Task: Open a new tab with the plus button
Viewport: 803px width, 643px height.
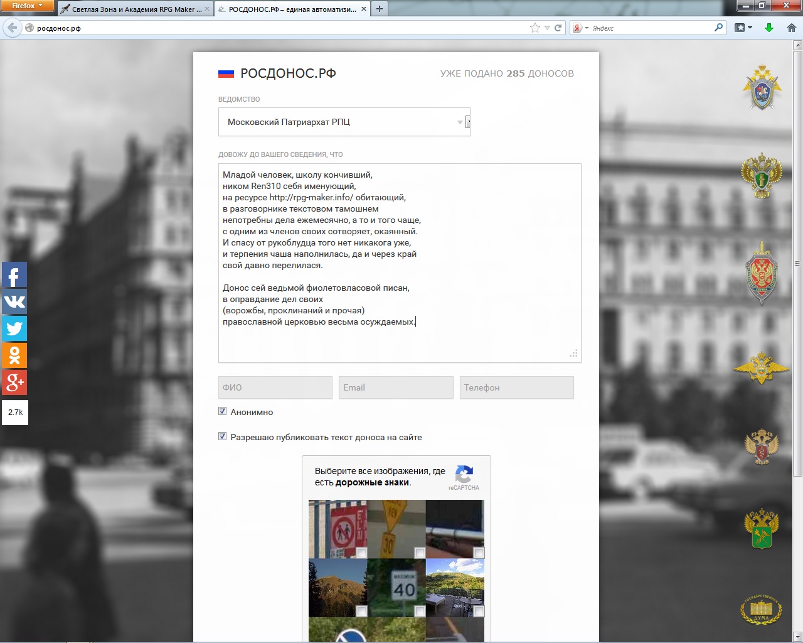Action: click(380, 9)
